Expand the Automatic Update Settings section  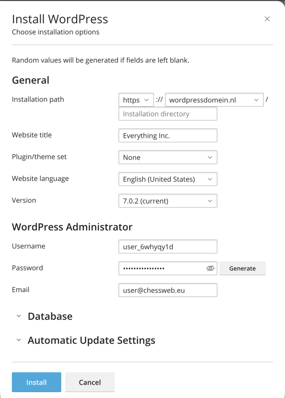86,340
